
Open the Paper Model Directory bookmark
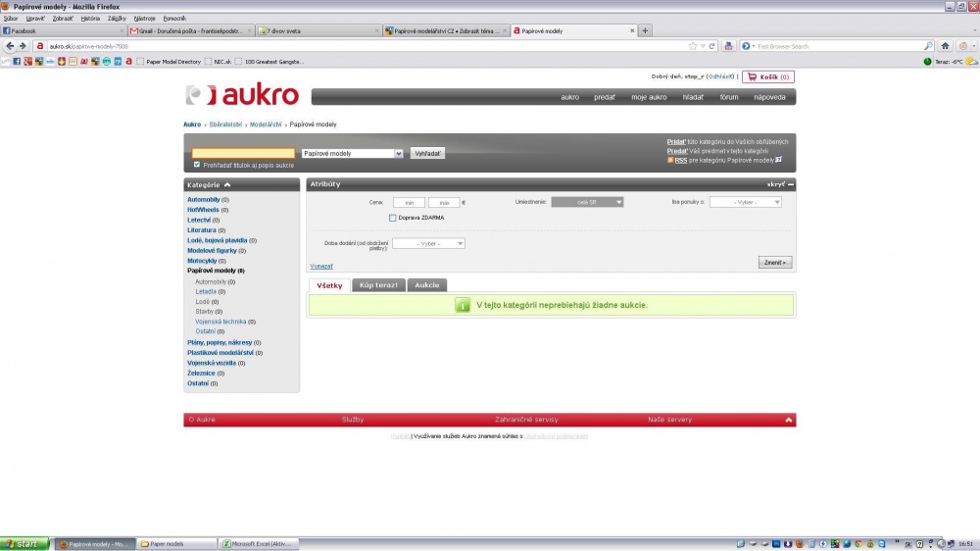click(169, 62)
